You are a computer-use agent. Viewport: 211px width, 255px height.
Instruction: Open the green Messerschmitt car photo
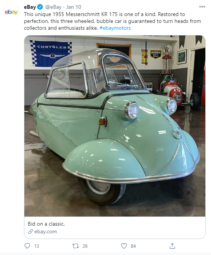tap(115, 126)
